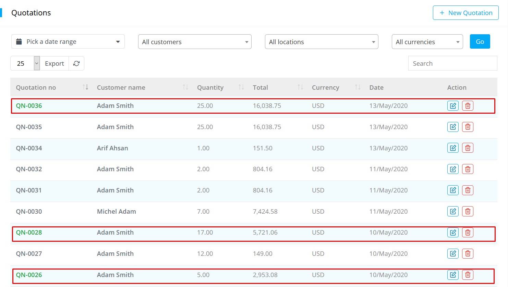Click edit icon for quotation QN-0036

pos(453,106)
